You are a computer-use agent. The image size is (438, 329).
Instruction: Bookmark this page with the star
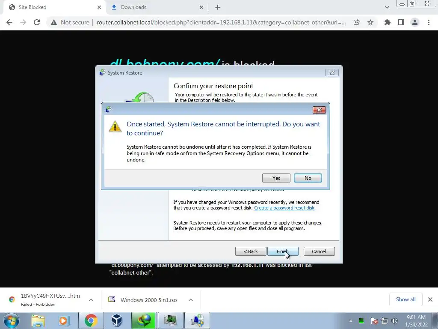pos(370,22)
